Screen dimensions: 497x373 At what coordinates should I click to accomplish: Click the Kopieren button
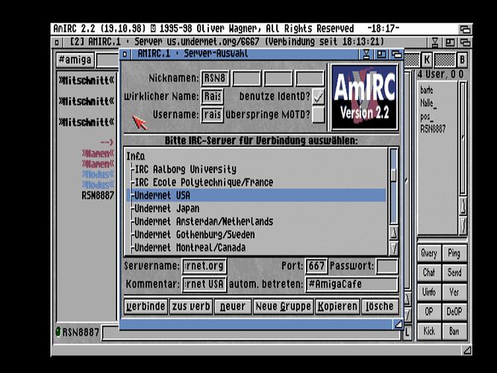337,306
